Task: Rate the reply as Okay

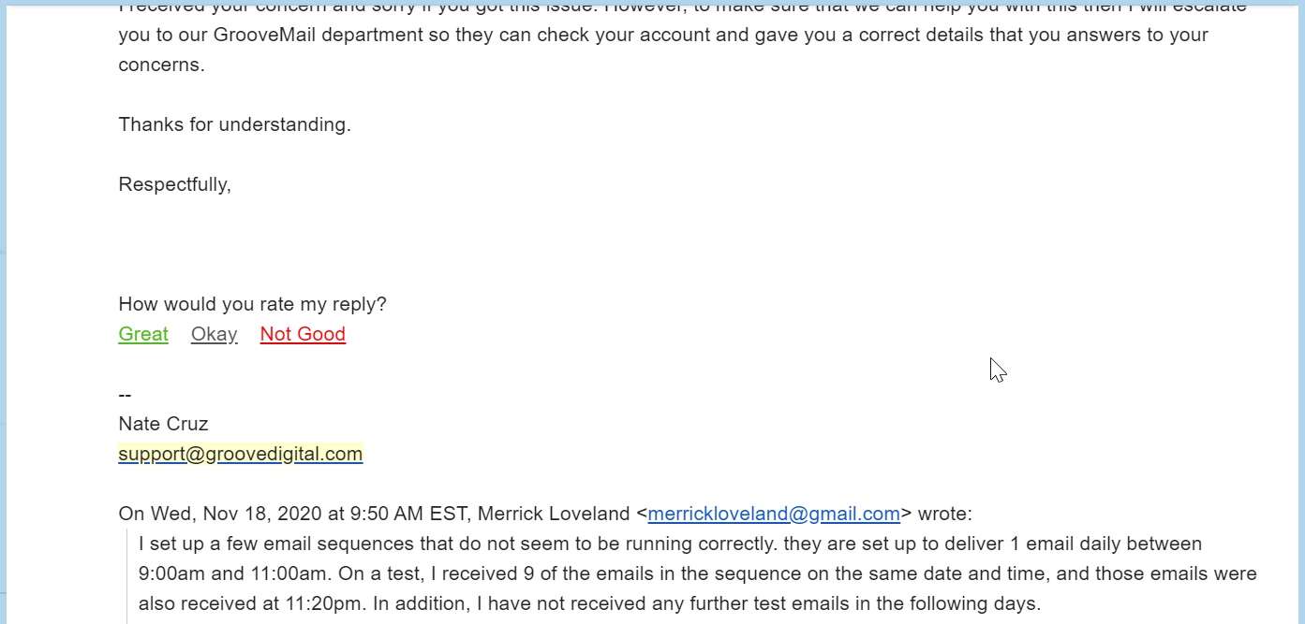Action: point(214,334)
